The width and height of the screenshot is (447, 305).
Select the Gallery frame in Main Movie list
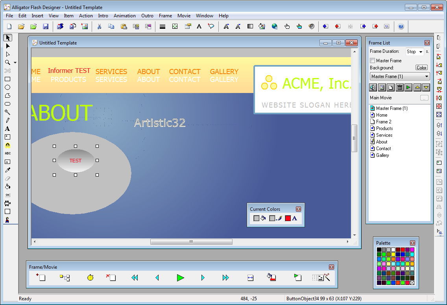pyautogui.click(x=382, y=155)
